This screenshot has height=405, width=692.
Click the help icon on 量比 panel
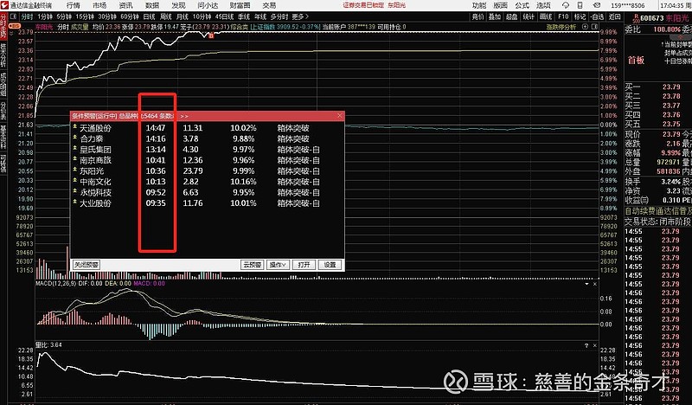586,345
